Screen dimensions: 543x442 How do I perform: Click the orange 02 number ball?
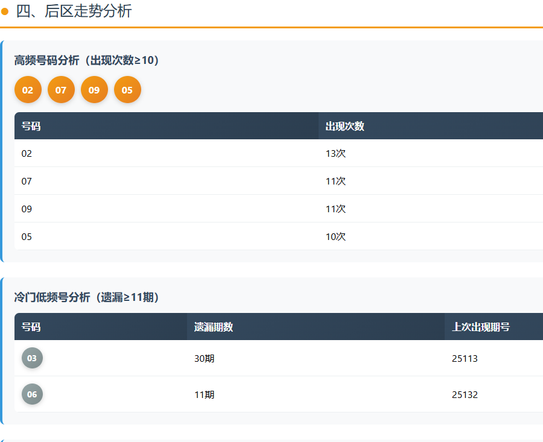pyautogui.click(x=28, y=90)
